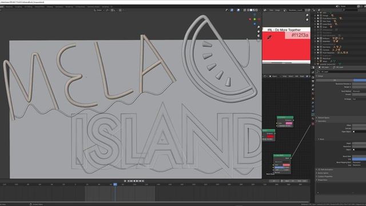This screenshot has width=366, height=206.
Task: Toggle X-ray mode in viewport header
Action: (x=245, y=10)
